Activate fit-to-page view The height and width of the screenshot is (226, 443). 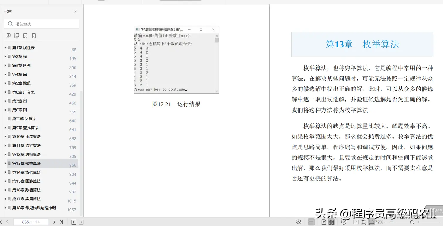(x=364, y=222)
